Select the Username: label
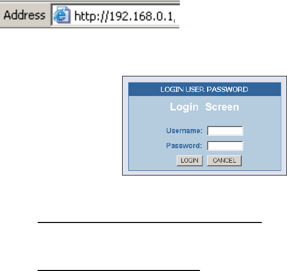The height and width of the screenshot is (271, 287). click(x=184, y=131)
